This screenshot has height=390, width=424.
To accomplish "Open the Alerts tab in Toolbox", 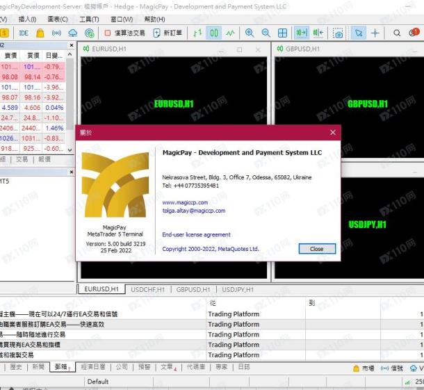I will coord(144,367).
